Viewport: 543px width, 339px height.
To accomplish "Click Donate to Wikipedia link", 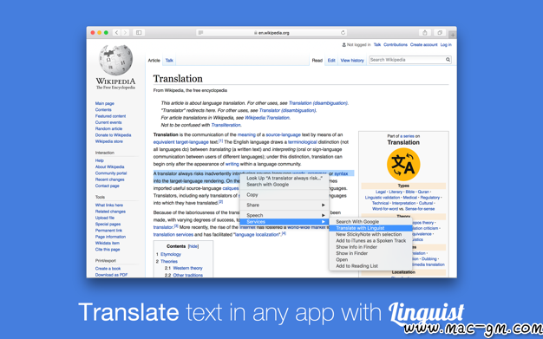I will (x=114, y=135).
